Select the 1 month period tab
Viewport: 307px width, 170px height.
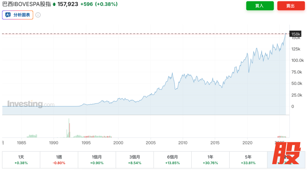pyautogui.click(x=97, y=160)
